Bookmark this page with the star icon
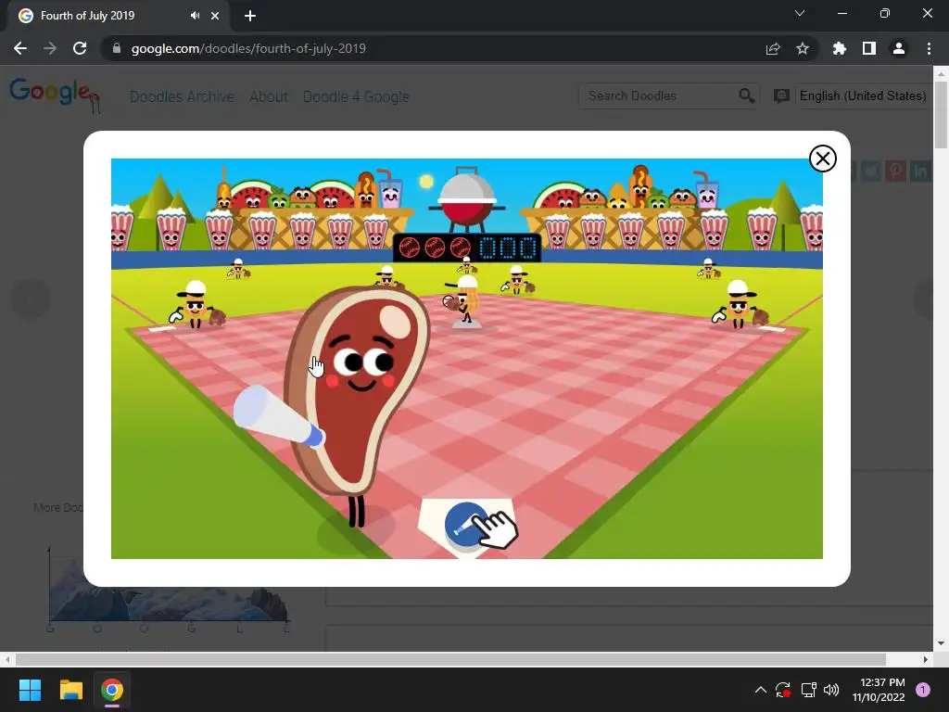The image size is (949, 712). click(x=803, y=48)
